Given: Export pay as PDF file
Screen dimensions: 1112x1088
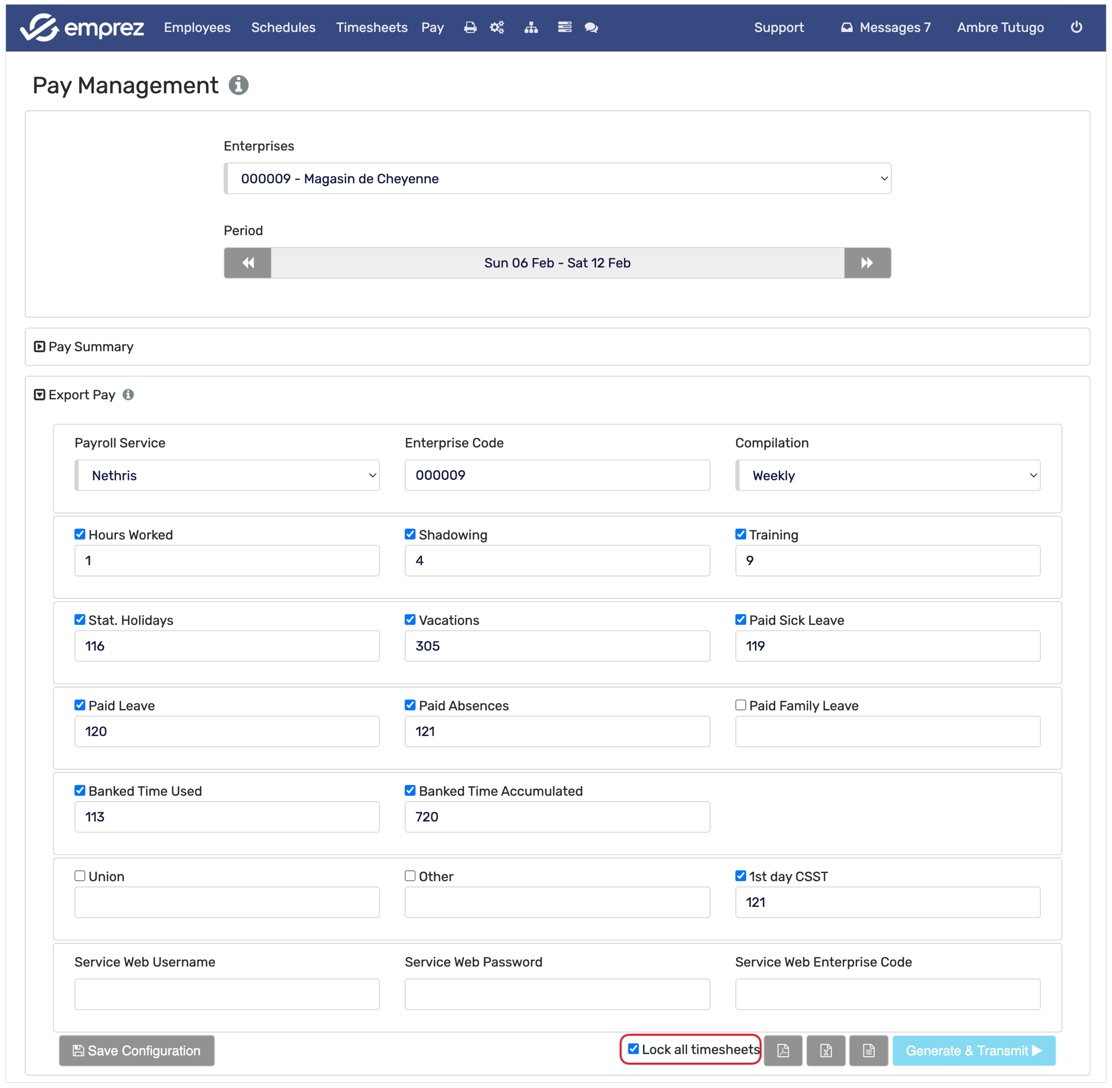Looking at the screenshot, I should coord(782,1050).
